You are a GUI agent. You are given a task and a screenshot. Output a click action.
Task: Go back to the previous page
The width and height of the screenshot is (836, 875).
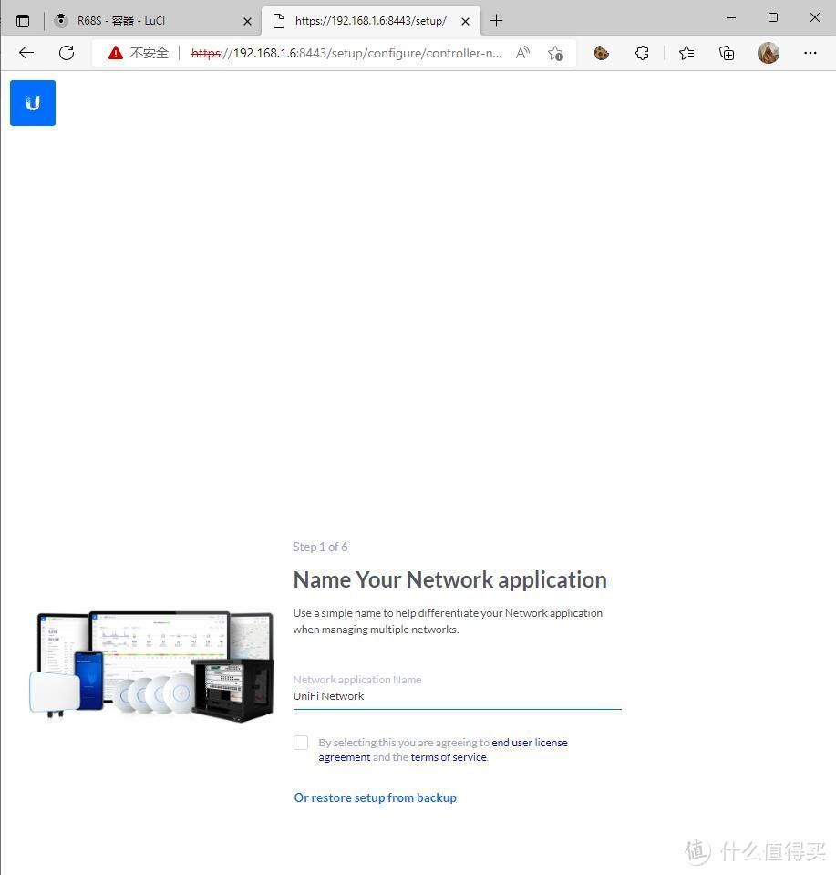[26, 53]
